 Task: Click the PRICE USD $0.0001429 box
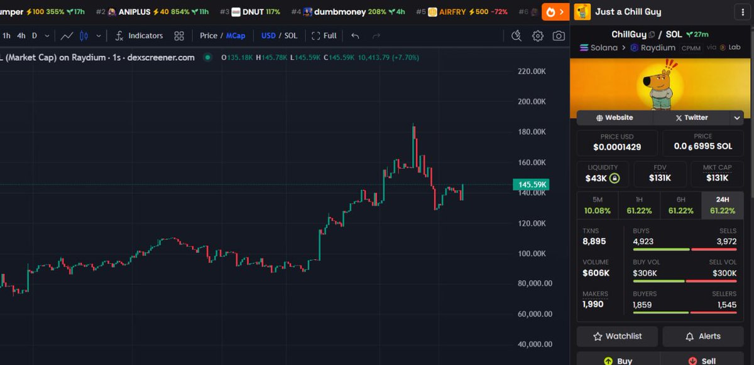pyautogui.click(x=617, y=142)
